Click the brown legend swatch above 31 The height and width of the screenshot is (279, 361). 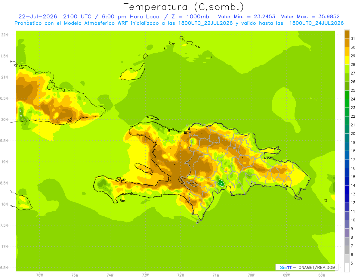347,34
